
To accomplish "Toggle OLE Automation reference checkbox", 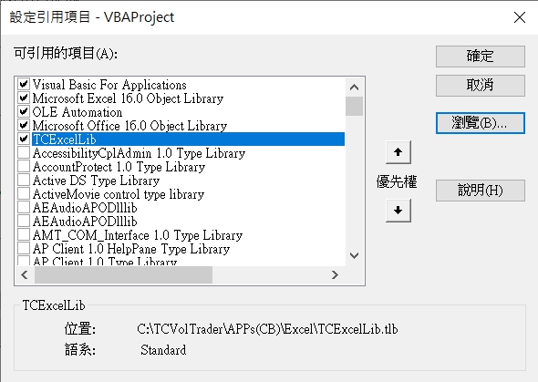I will click(24, 111).
